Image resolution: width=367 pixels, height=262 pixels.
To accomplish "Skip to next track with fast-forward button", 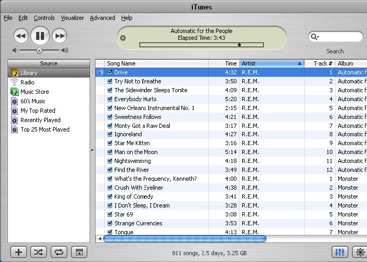I will click(x=60, y=36).
